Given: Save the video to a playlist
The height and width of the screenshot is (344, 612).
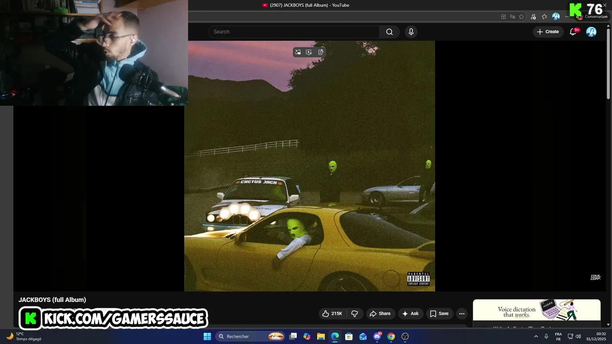Looking at the screenshot, I should tap(439, 313).
